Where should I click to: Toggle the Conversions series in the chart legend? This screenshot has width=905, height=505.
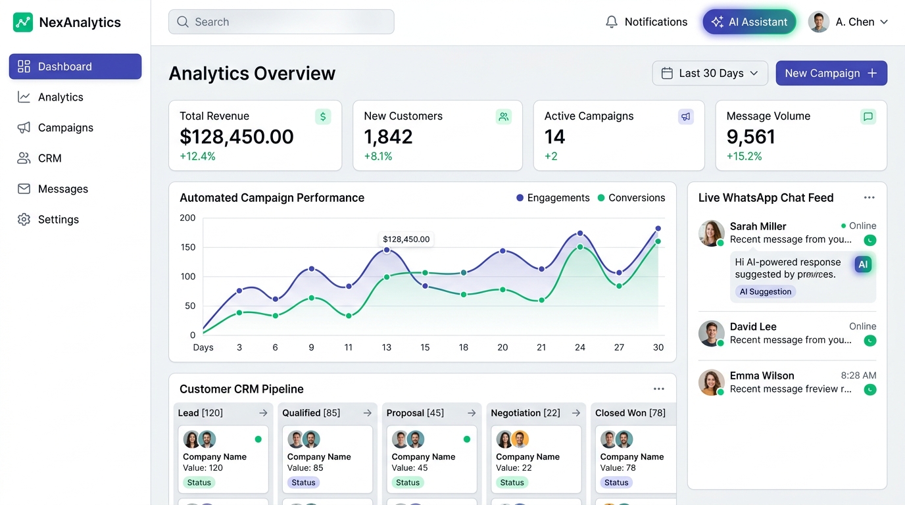point(631,198)
